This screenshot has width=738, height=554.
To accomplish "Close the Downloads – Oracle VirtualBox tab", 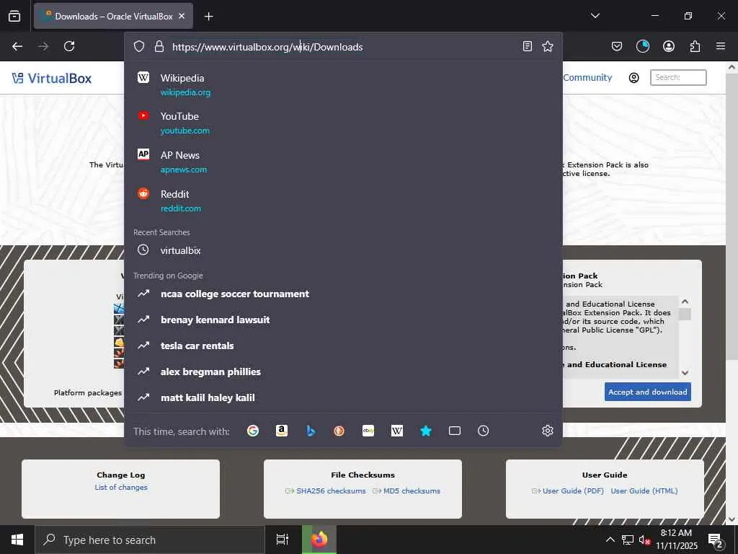I will [182, 16].
